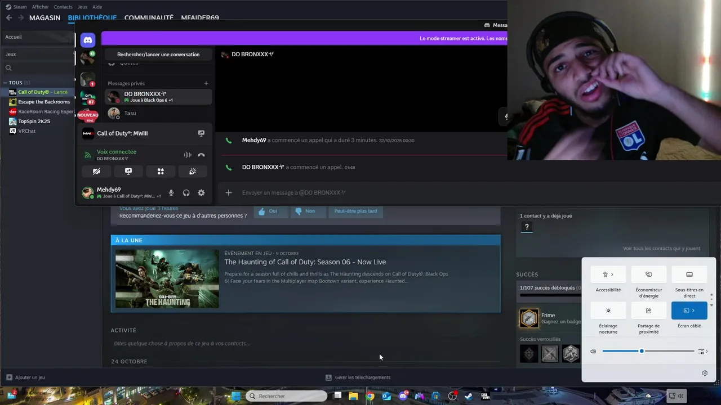The width and height of the screenshot is (721, 405).
Task: Open Steam's Afficher menu
Action: [40, 7]
